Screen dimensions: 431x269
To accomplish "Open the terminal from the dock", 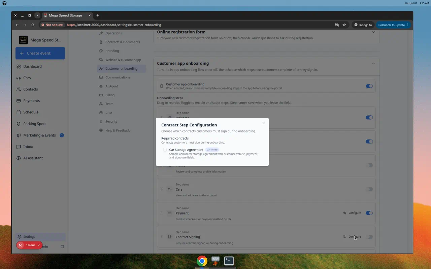I will pos(229,261).
